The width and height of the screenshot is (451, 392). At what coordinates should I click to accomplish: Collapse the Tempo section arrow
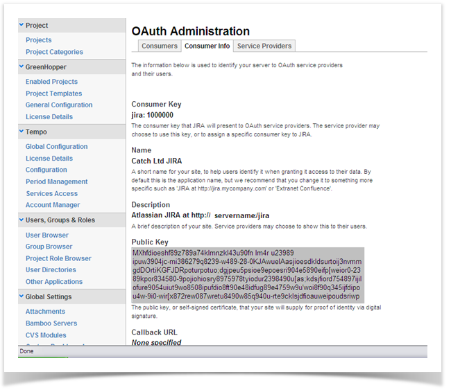point(22,132)
